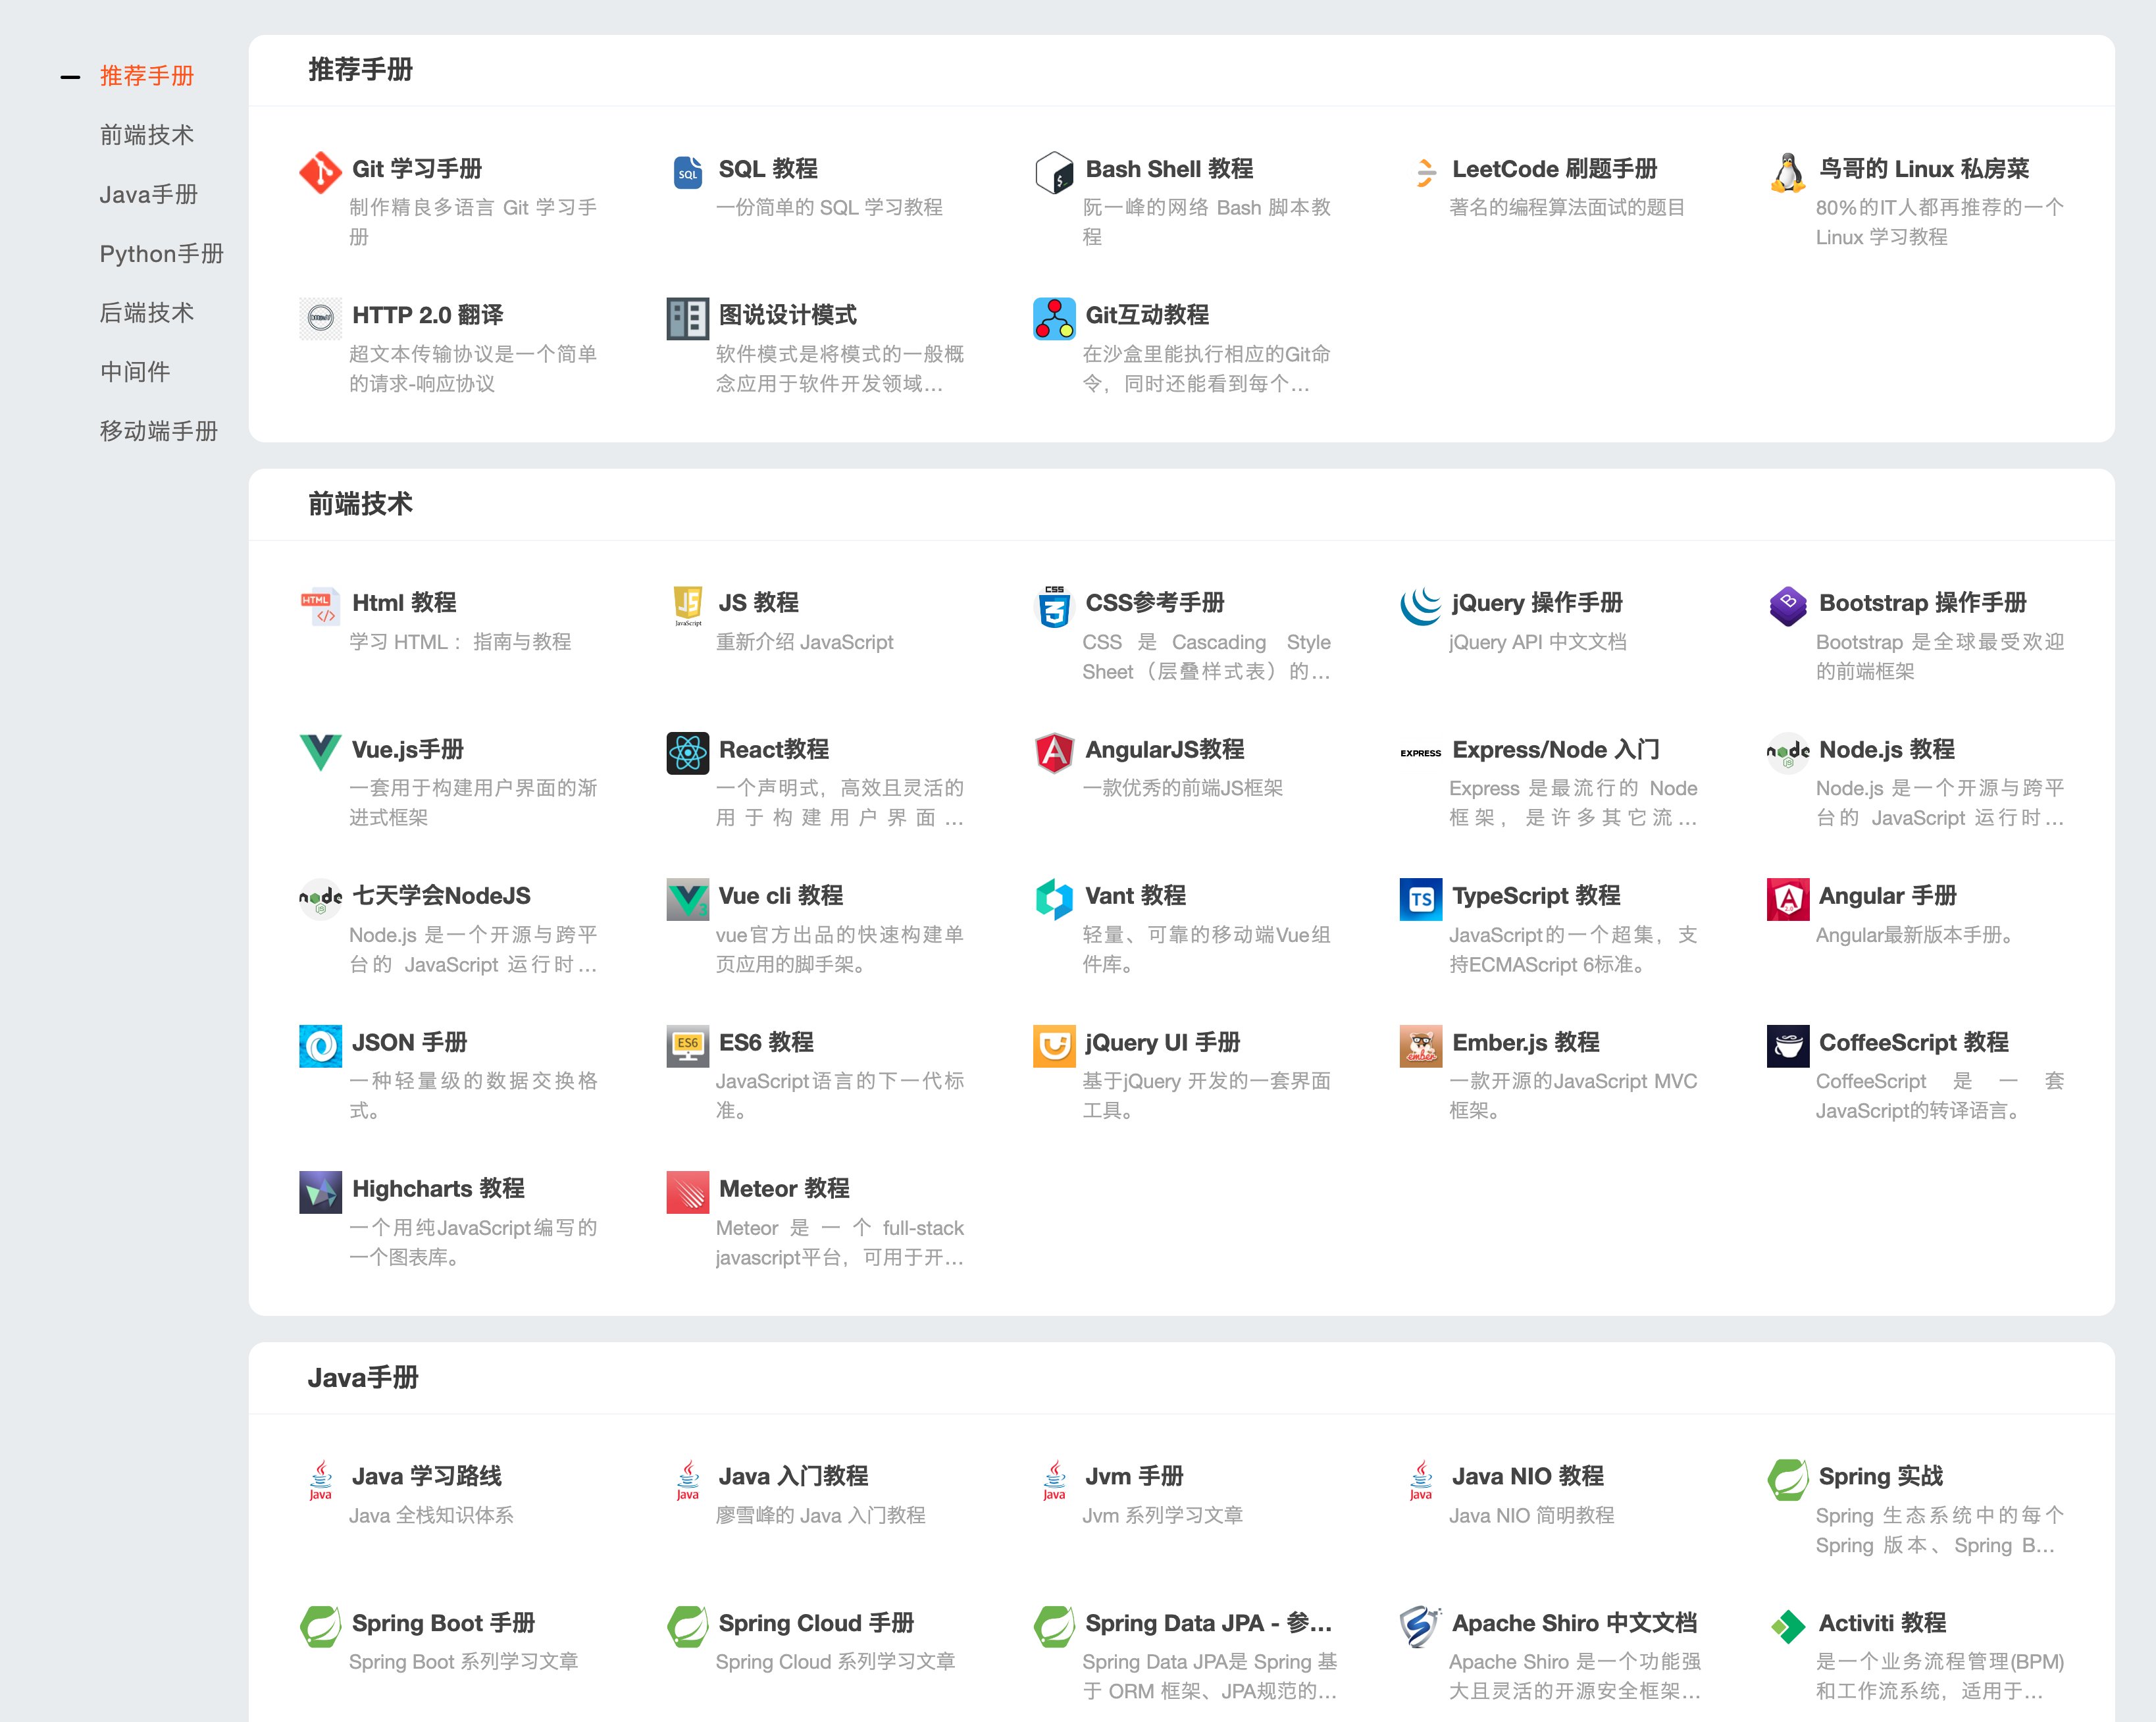Click description 一份简单的 SQL 学习教程
The height and width of the screenshot is (1722, 2156).
[x=829, y=207]
